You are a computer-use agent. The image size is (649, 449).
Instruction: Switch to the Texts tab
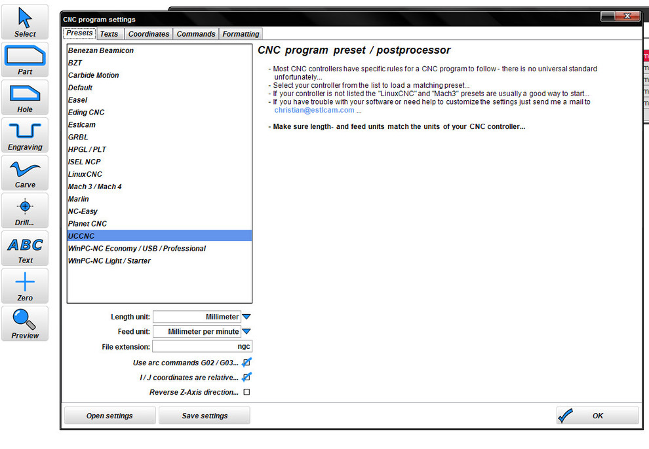click(x=109, y=34)
